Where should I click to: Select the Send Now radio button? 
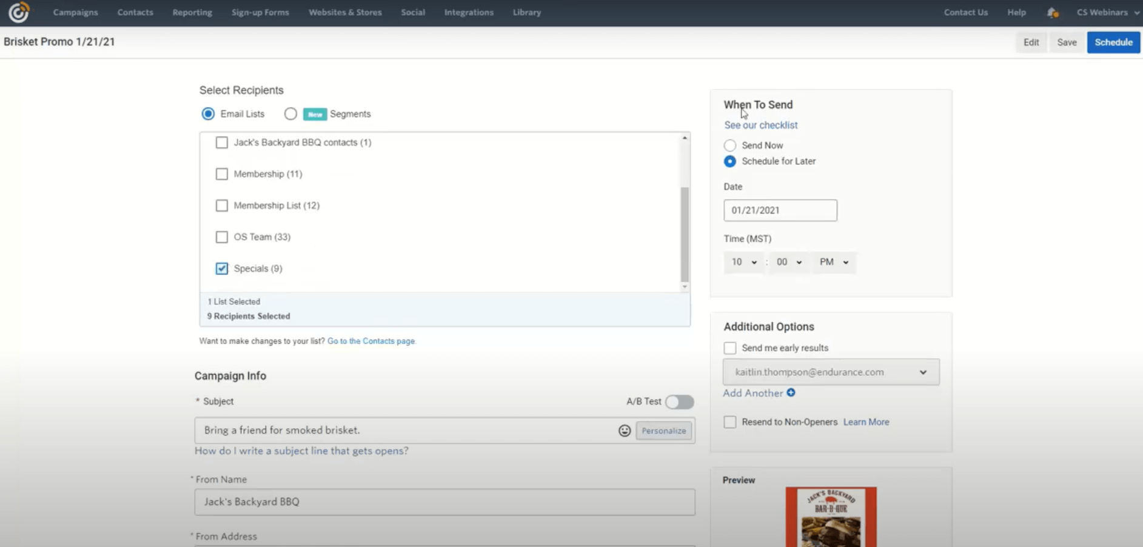click(x=730, y=146)
